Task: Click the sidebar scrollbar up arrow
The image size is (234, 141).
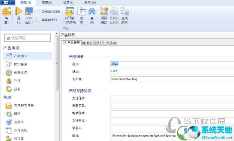Action: pyautogui.click(x=57, y=34)
